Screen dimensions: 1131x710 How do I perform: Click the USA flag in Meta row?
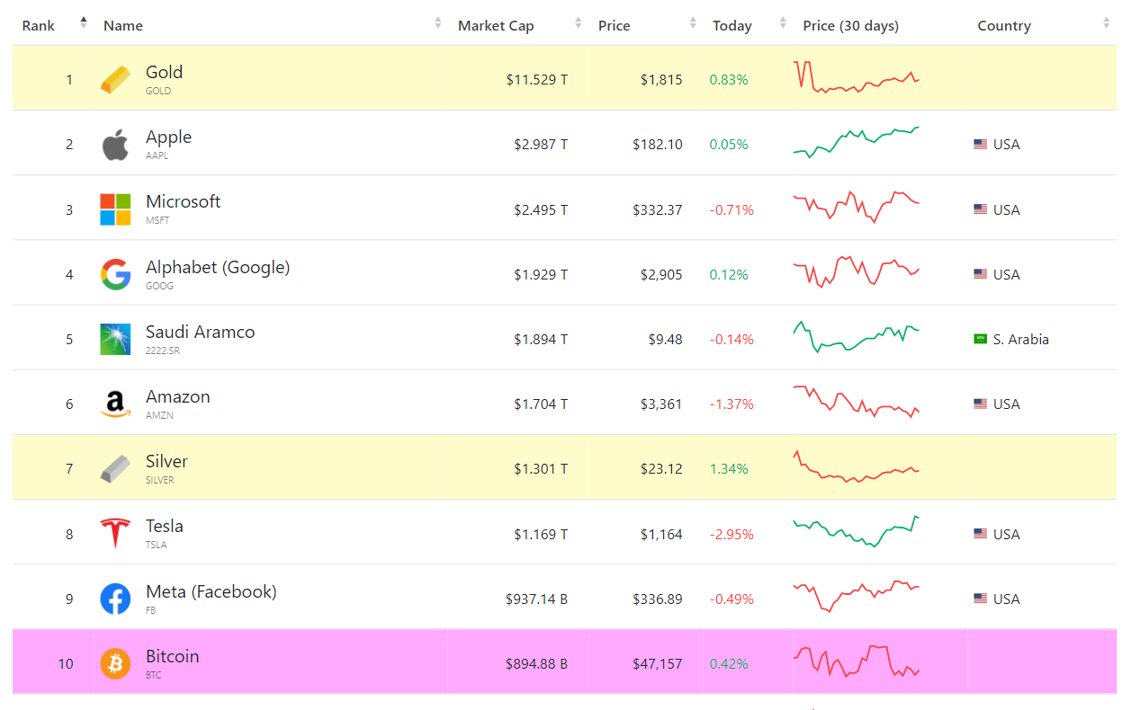pos(981,599)
